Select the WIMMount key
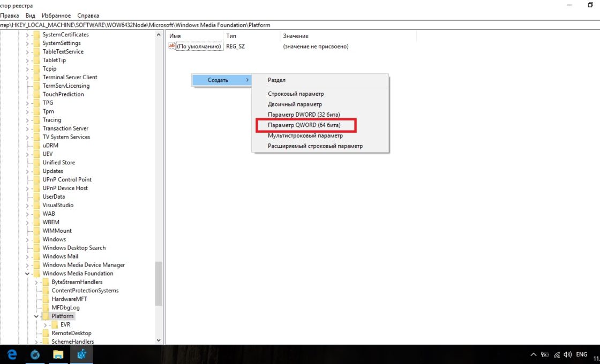Image resolution: width=600 pixels, height=364 pixels. pyautogui.click(x=57, y=231)
